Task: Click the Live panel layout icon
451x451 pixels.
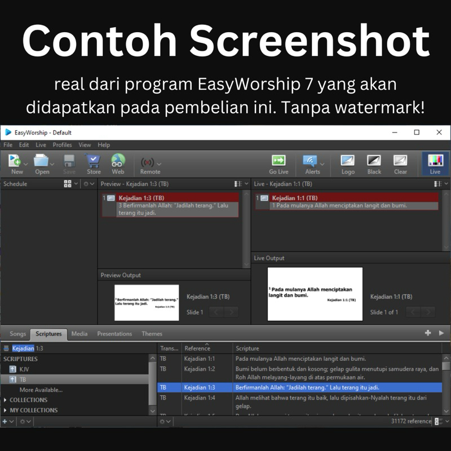Action: tap(438, 184)
